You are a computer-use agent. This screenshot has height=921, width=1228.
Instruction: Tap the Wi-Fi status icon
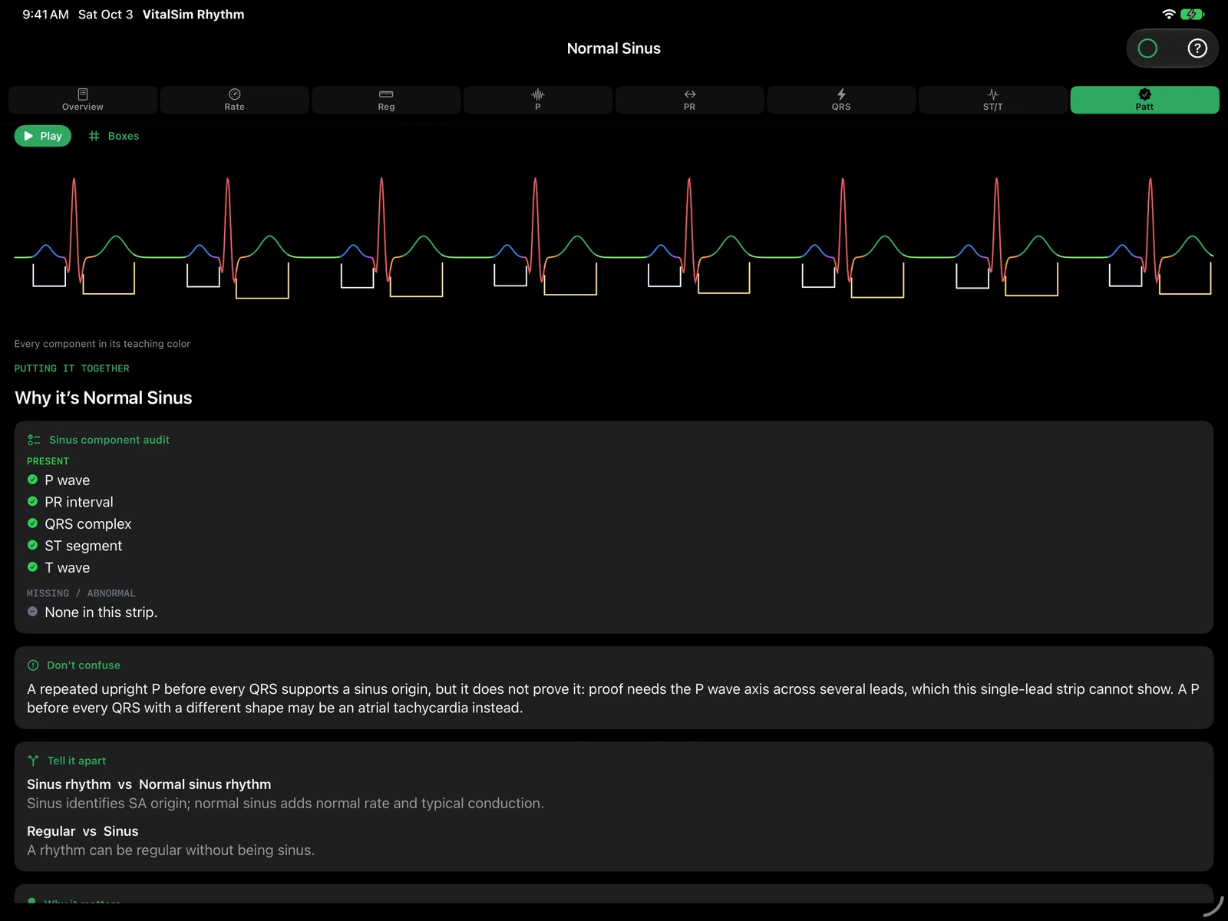[x=1169, y=14]
